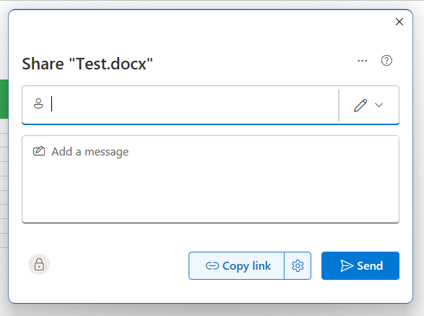The width and height of the screenshot is (424, 316).
Task: Send the sharing invitation
Action: point(360,265)
